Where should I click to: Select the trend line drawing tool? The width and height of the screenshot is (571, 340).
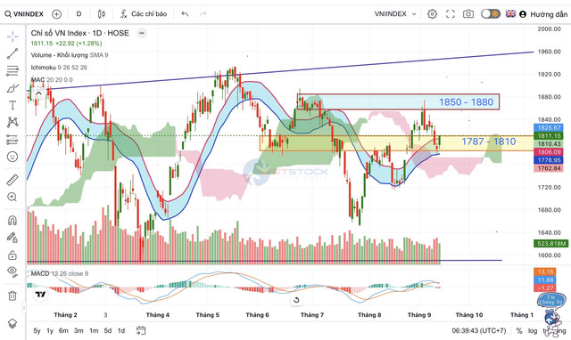point(12,53)
